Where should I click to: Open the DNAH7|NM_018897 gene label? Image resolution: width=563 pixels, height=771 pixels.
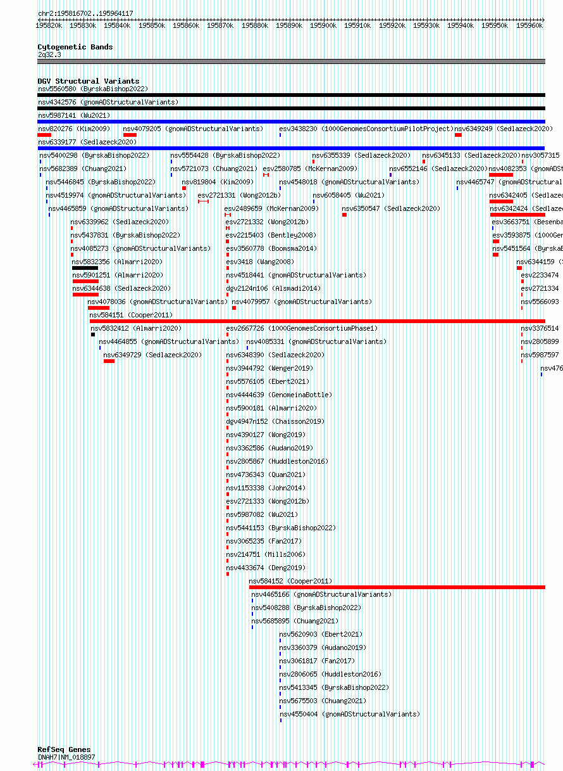click(66, 757)
